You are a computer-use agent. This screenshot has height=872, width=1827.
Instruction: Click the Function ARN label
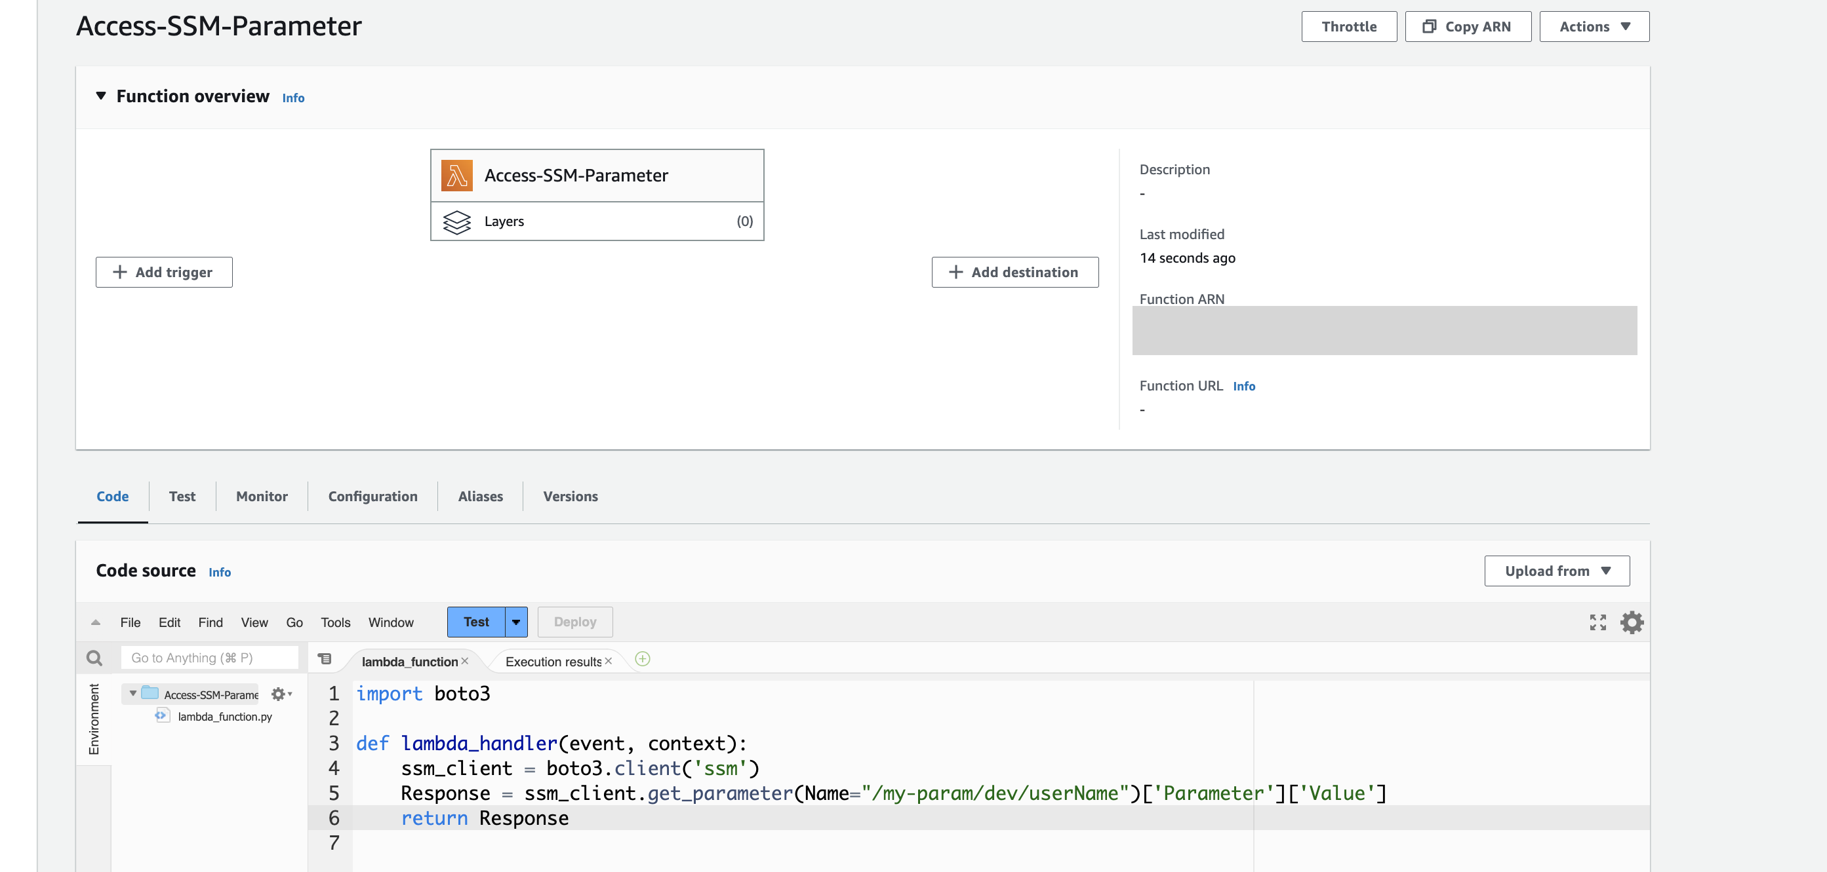(x=1182, y=299)
